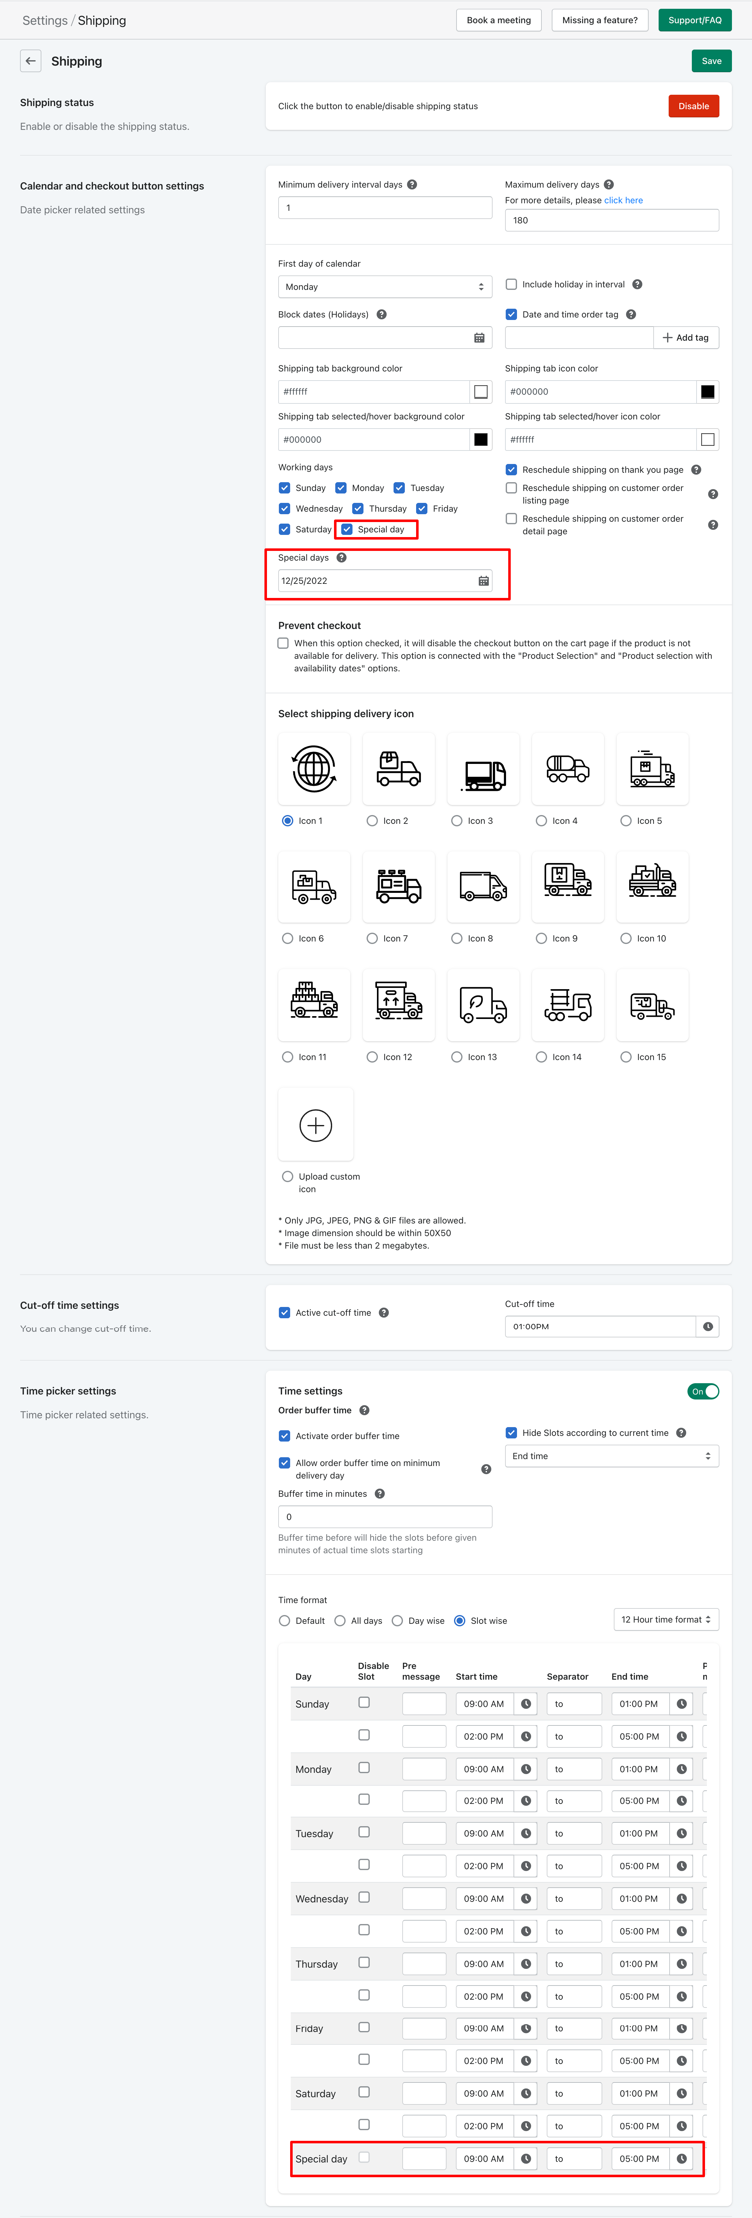Uncheck Hide Slots according to current time
This screenshot has width=752, height=2218.
click(511, 1433)
